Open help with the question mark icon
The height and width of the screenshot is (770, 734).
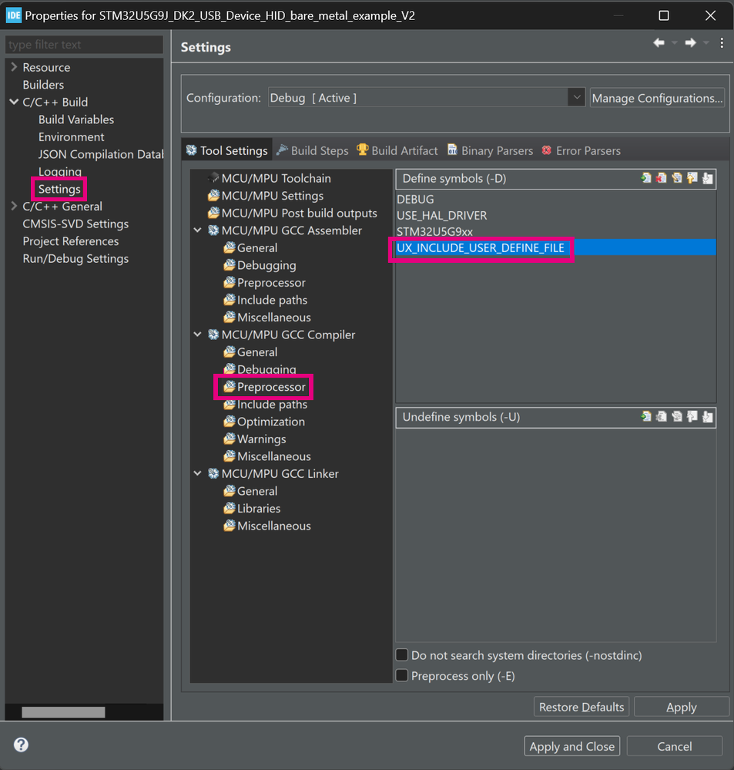pos(21,745)
